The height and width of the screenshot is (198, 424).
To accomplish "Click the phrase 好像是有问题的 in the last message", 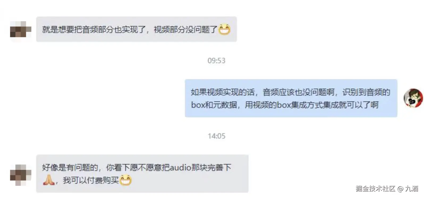I will 70,167.
